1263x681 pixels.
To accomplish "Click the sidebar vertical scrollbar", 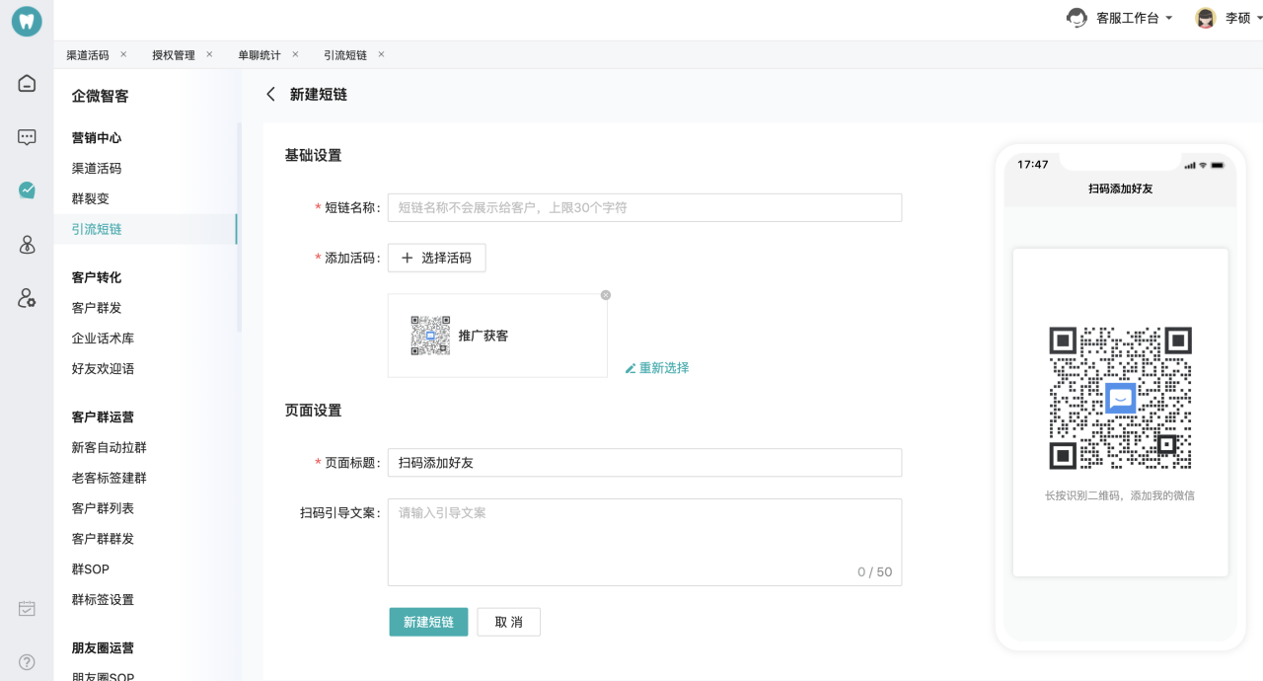I will pos(238,228).
